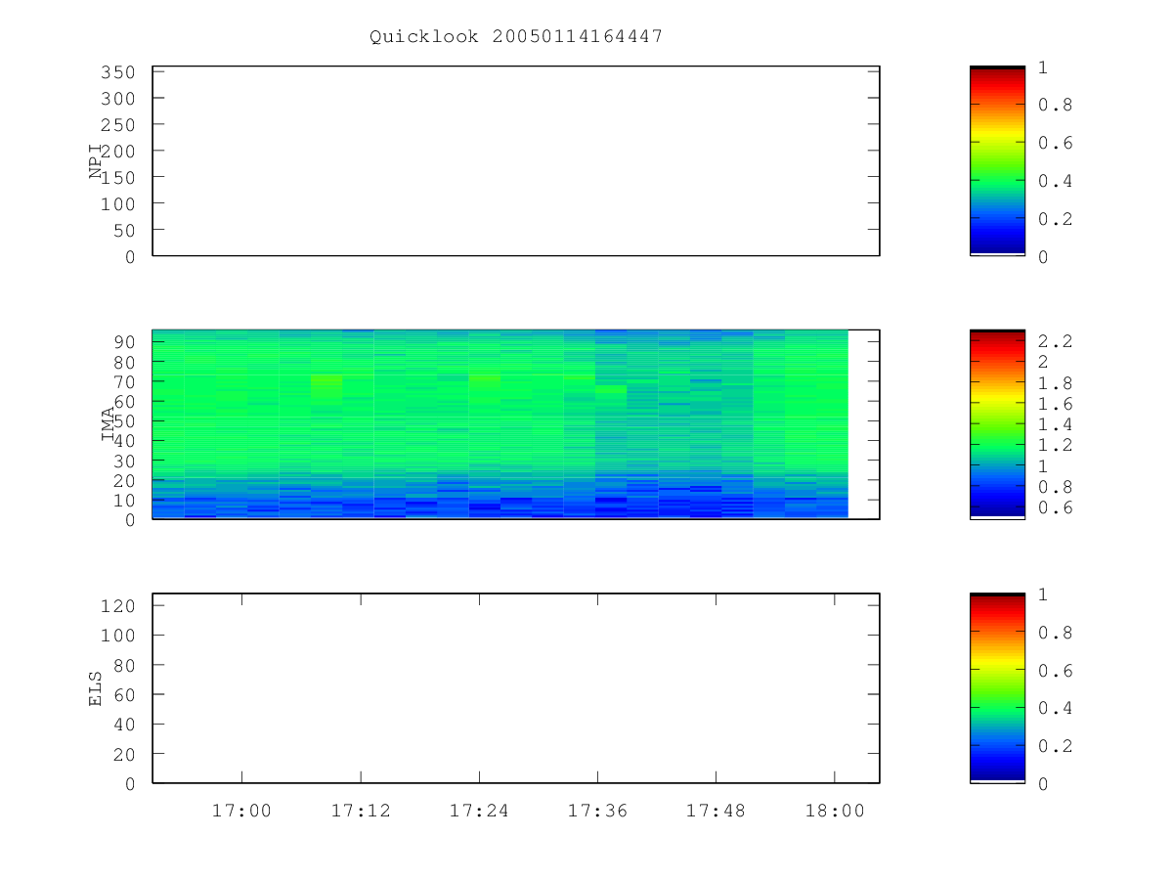This screenshot has height=880, width=1173.
Task: Click the 1.8 label on IMA color bar
Action: click(x=1054, y=382)
